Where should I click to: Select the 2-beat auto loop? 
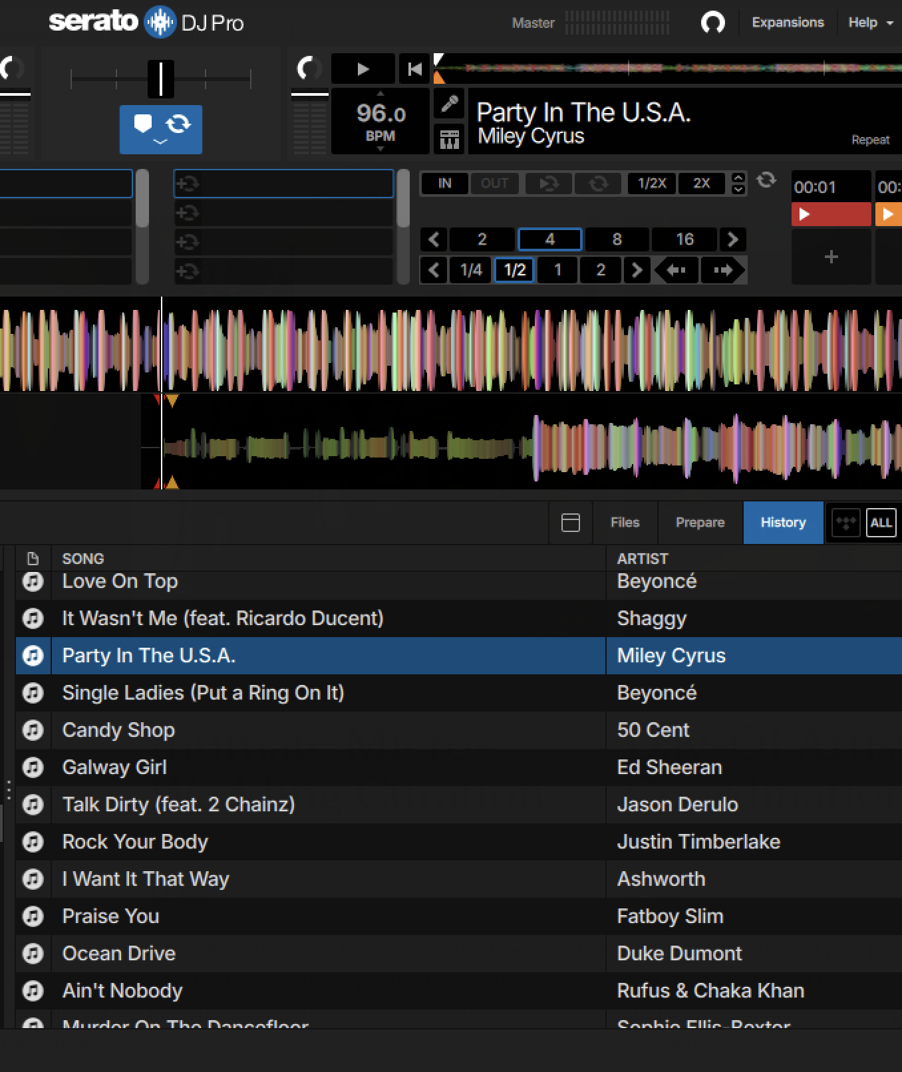(x=482, y=239)
